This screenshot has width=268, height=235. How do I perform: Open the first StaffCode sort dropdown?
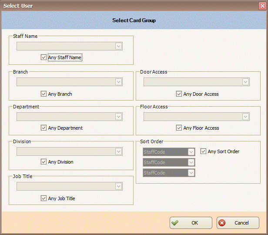(191, 152)
